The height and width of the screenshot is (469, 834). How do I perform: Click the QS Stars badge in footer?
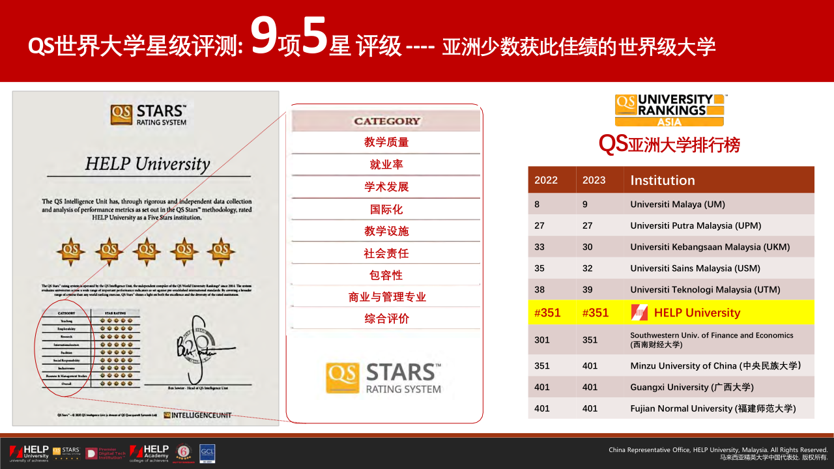(x=66, y=453)
